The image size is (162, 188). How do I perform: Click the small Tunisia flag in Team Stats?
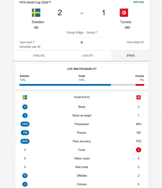point(138,97)
